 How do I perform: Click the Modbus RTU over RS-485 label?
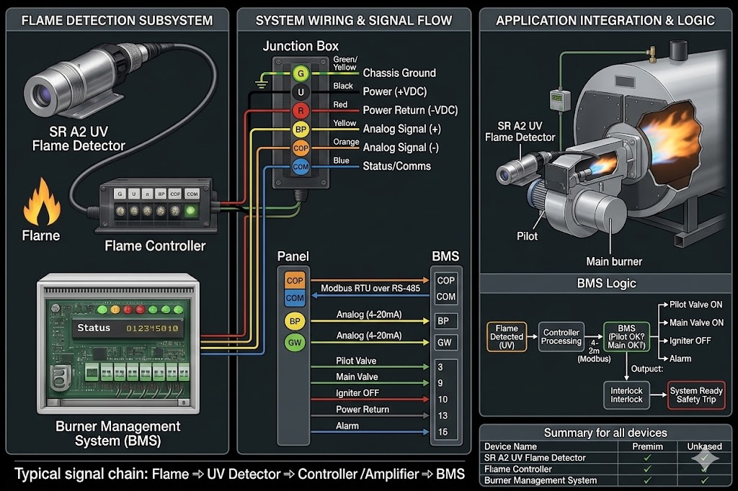click(x=370, y=288)
